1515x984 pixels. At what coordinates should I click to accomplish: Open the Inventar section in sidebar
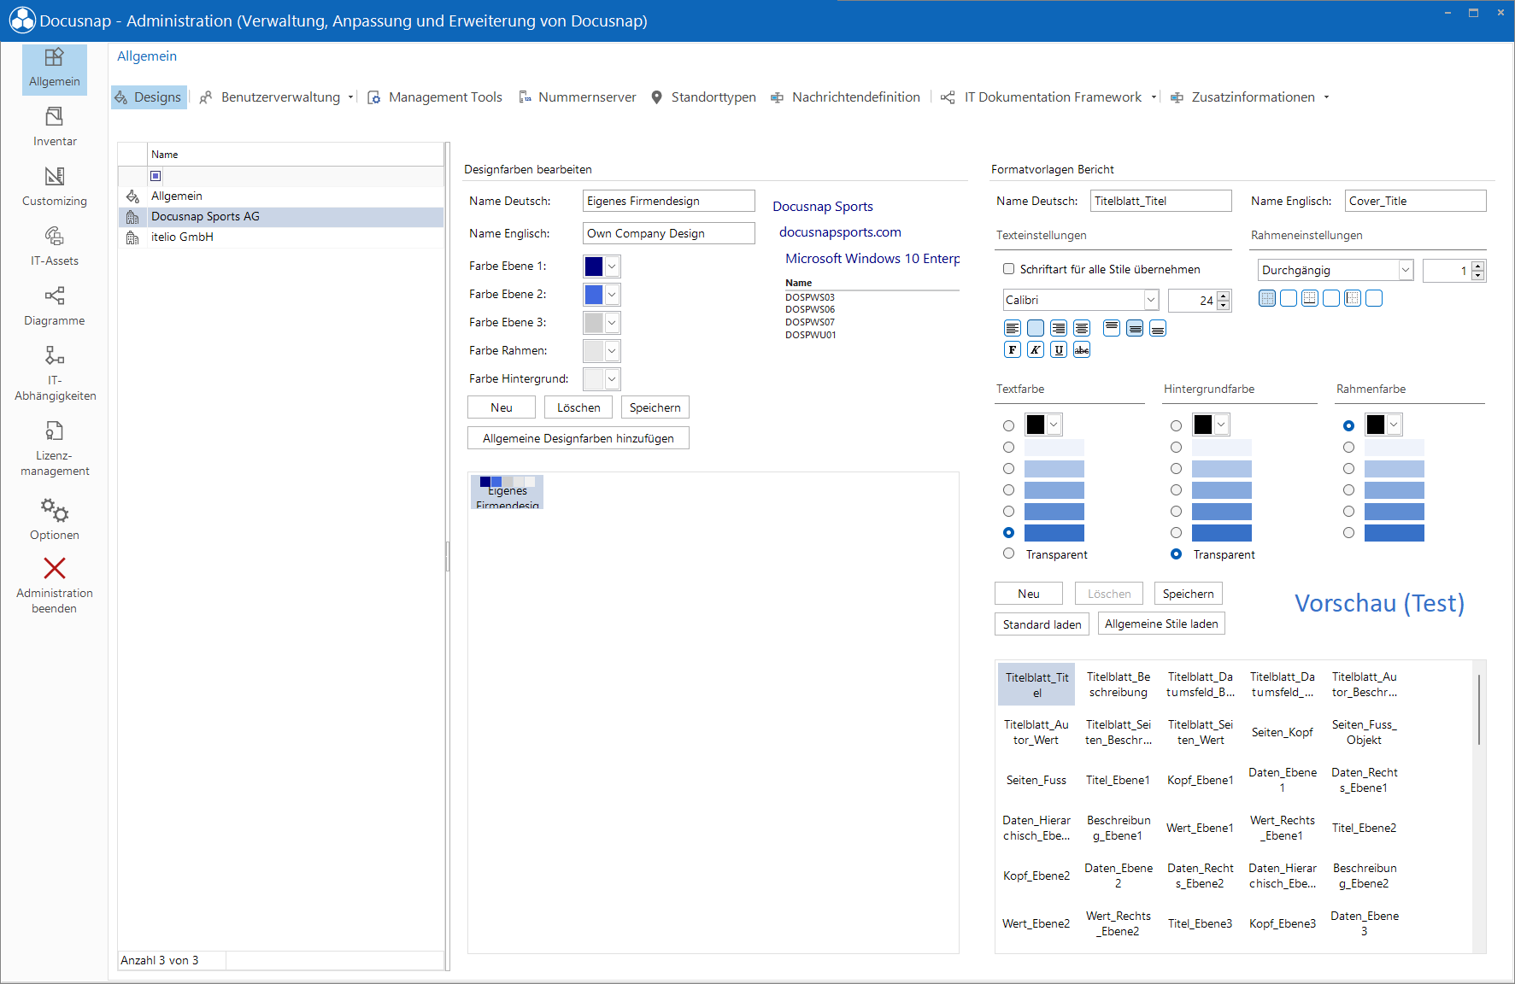coord(54,126)
